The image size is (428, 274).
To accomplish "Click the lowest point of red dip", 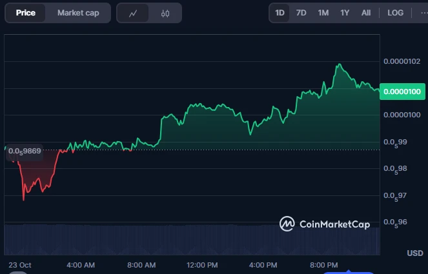I will [24, 200].
